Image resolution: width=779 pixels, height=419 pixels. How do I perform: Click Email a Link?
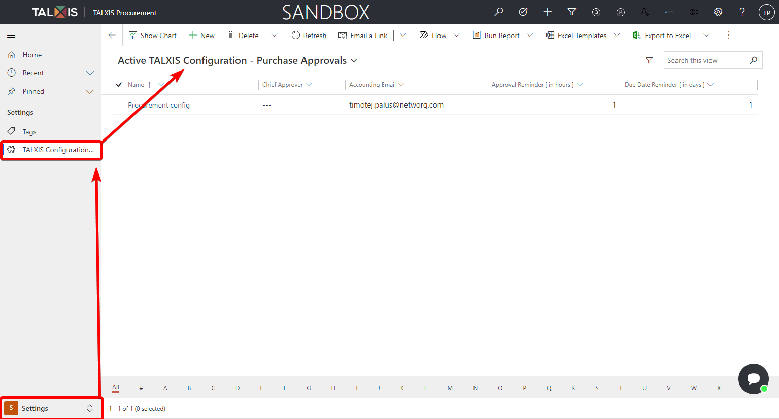(x=363, y=35)
